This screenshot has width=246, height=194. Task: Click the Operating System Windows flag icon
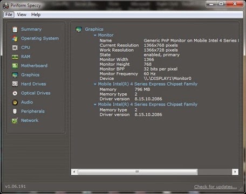coord(15,38)
